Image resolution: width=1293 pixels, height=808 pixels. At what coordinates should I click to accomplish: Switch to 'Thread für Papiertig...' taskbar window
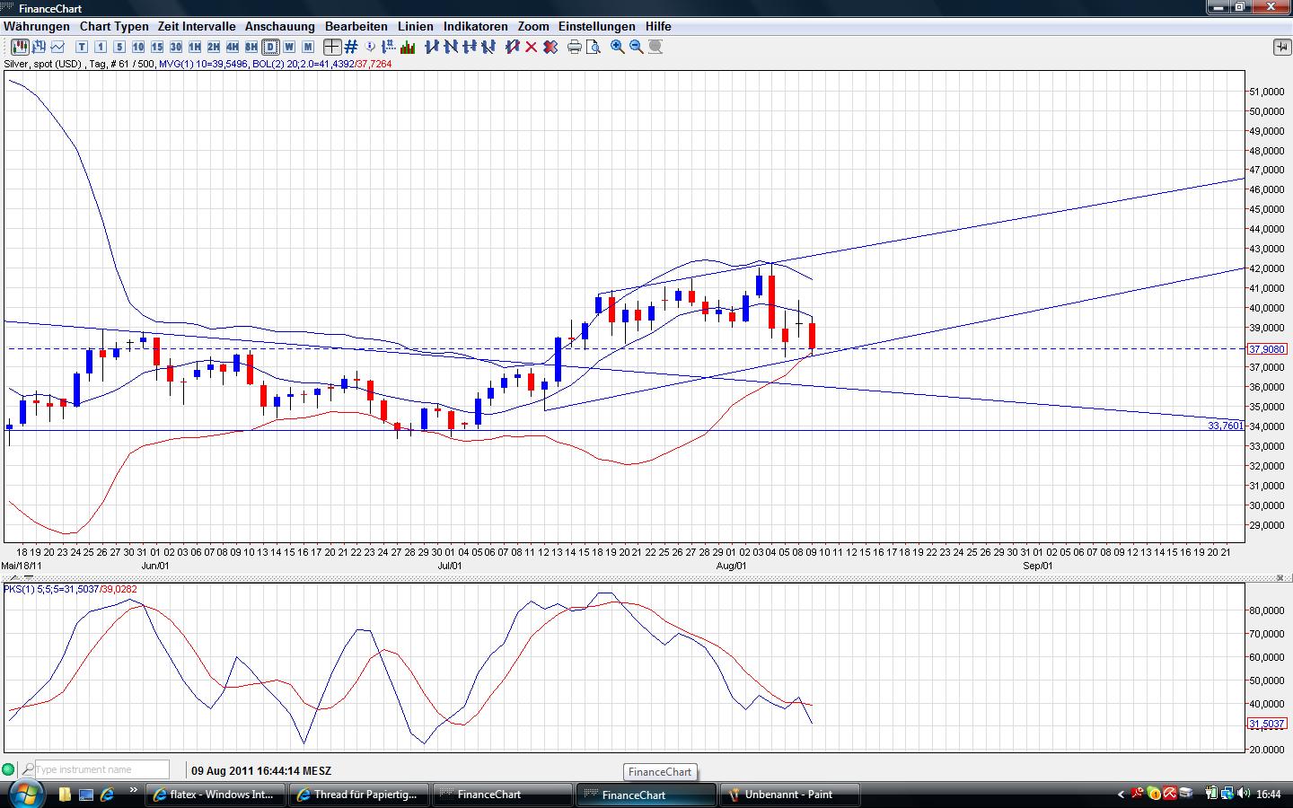click(x=360, y=795)
